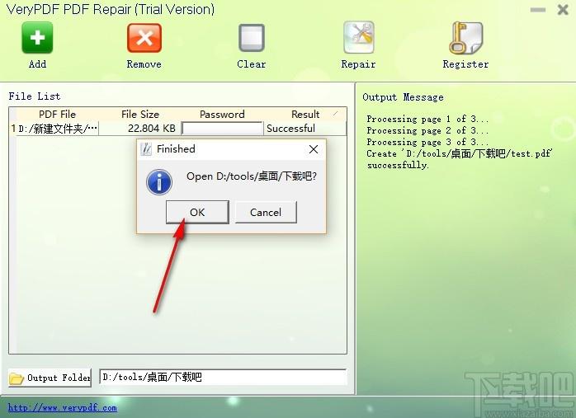This screenshot has height=418, width=576.
Task: Click the PDF File column header
Action: tap(57, 114)
